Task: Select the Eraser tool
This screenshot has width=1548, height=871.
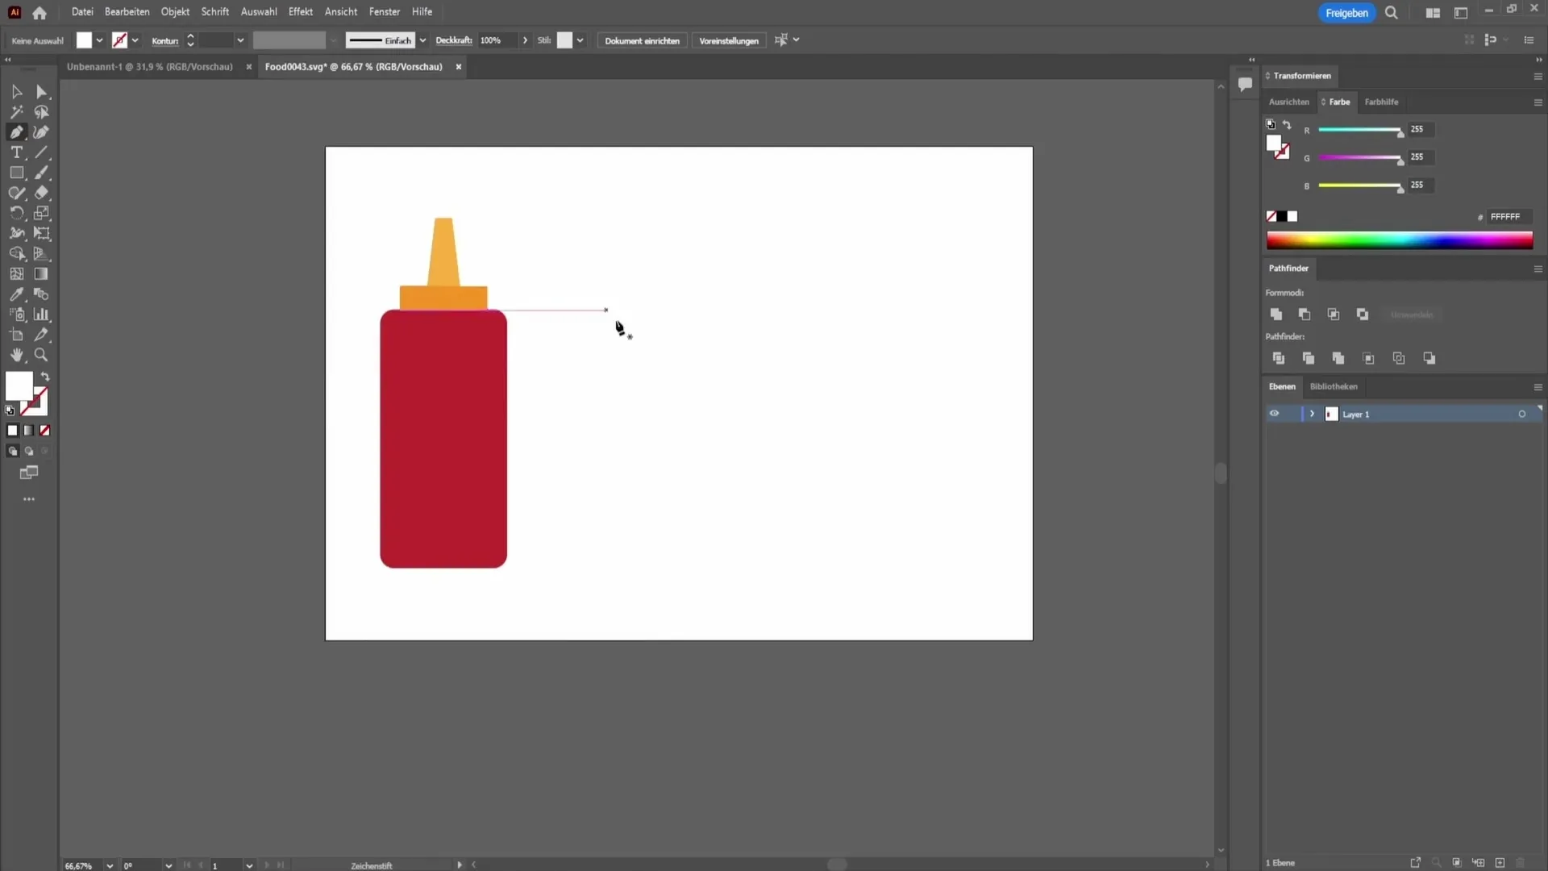Action: pyautogui.click(x=41, y=193)
